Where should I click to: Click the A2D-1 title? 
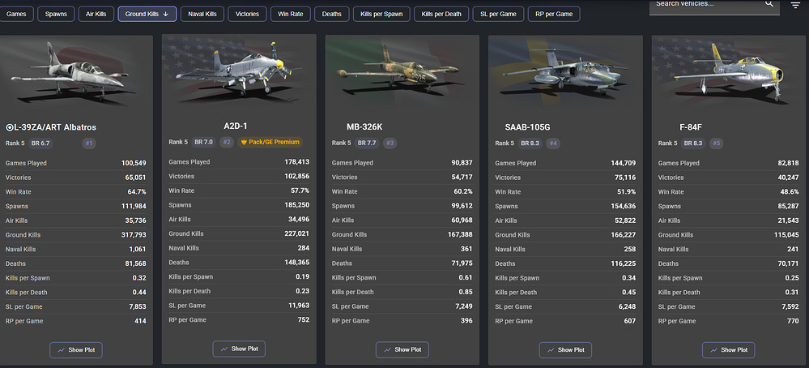236,126
